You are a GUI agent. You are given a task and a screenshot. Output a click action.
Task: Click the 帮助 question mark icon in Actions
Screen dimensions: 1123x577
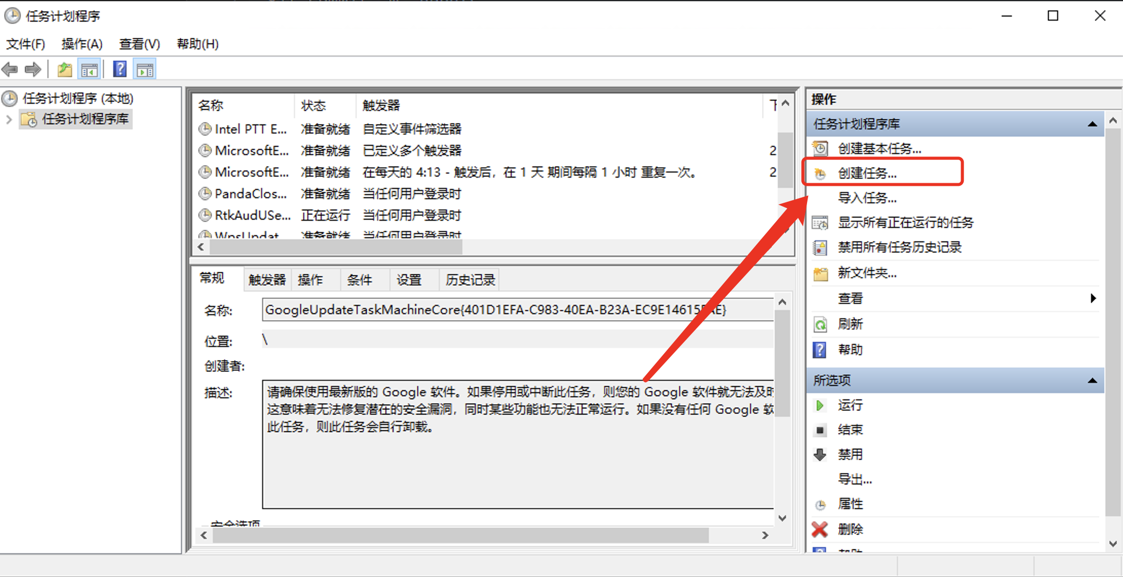click(x=820, y=350)
